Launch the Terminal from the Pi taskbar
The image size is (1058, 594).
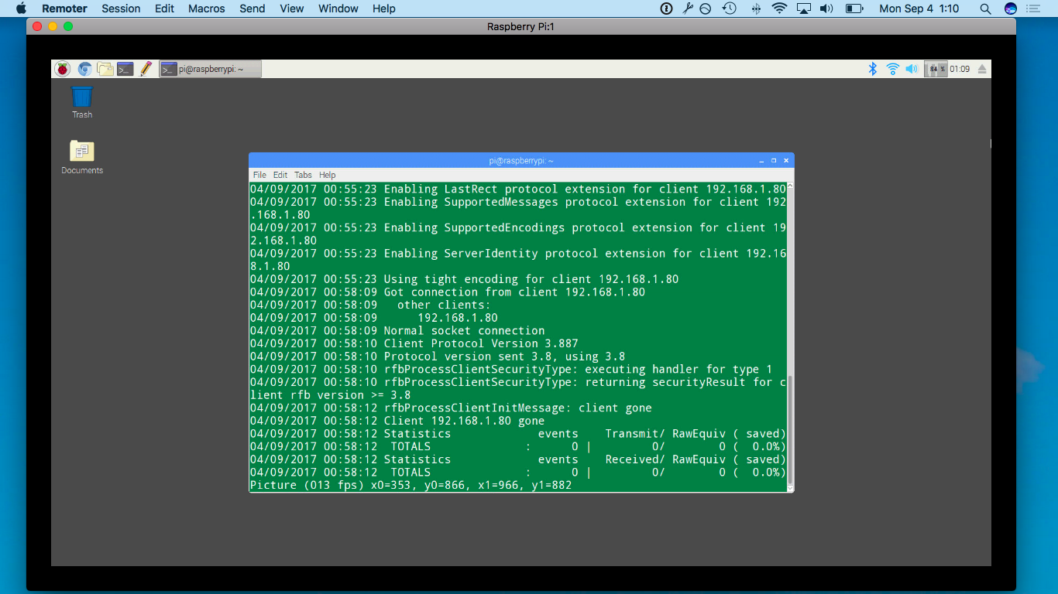click(x=125, y=69)
